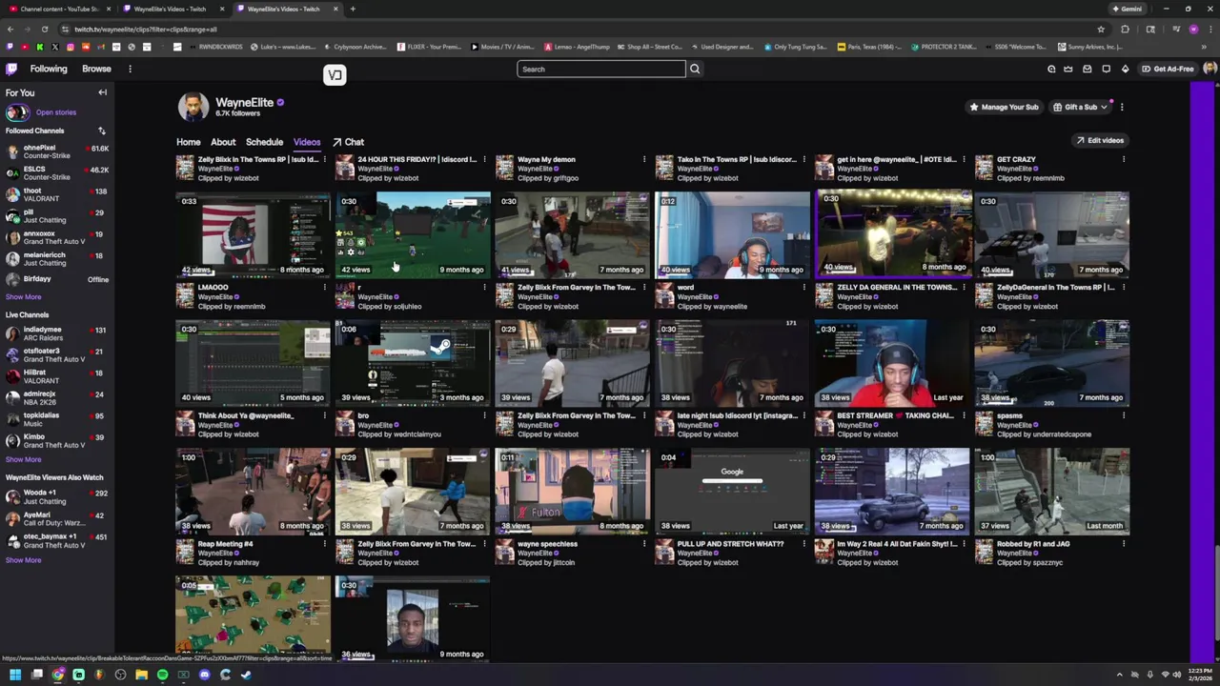Image resolution: width=1220 pixels, height=686 pixels.
Task: Open 'Think About Ya' clip title
Action: [245, 415]
